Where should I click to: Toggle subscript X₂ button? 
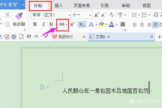tap(82, 24)
